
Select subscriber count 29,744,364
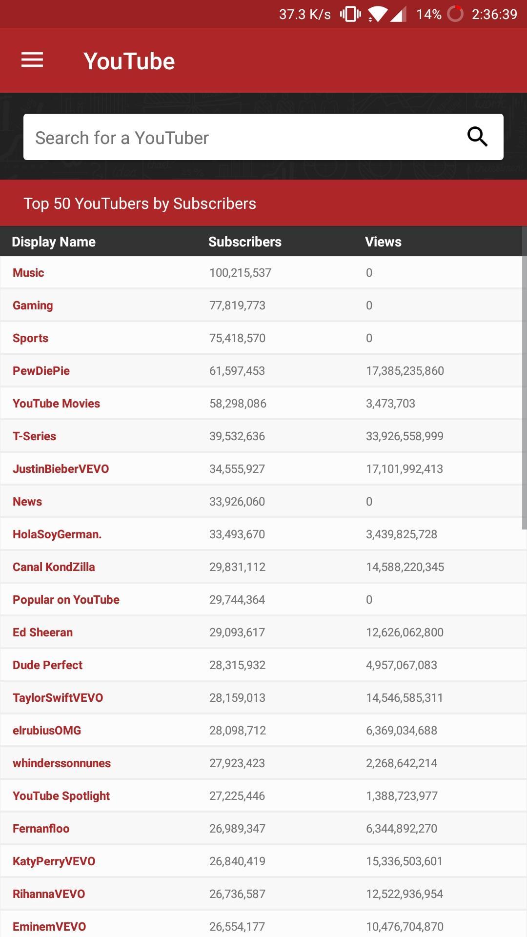click(237, 600)
